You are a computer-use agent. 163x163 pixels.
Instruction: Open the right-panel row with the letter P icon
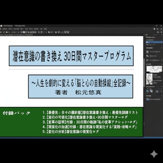point(154,60)
